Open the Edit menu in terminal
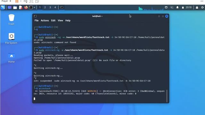This screenshot has height=115, width=205. [53, 20]
